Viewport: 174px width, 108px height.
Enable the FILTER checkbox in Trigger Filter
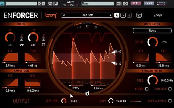point(147,89)
